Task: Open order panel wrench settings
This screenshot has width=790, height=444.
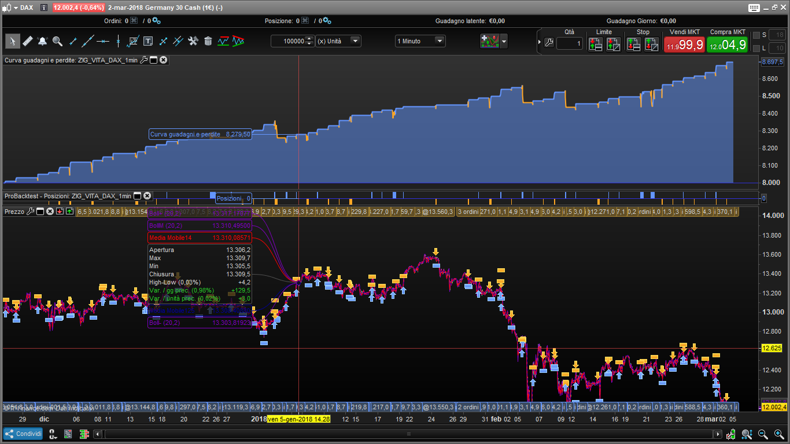Action: pyautogui.click(x=549, y=43)
